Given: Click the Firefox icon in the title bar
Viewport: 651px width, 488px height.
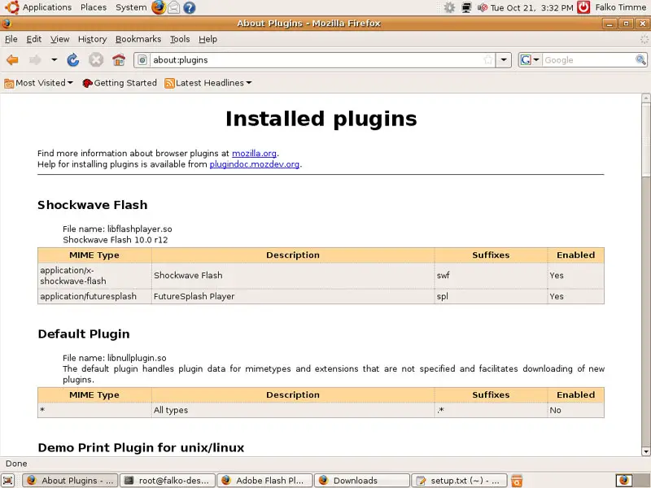Looking at the screenshot, I should [x=7, y=24].
